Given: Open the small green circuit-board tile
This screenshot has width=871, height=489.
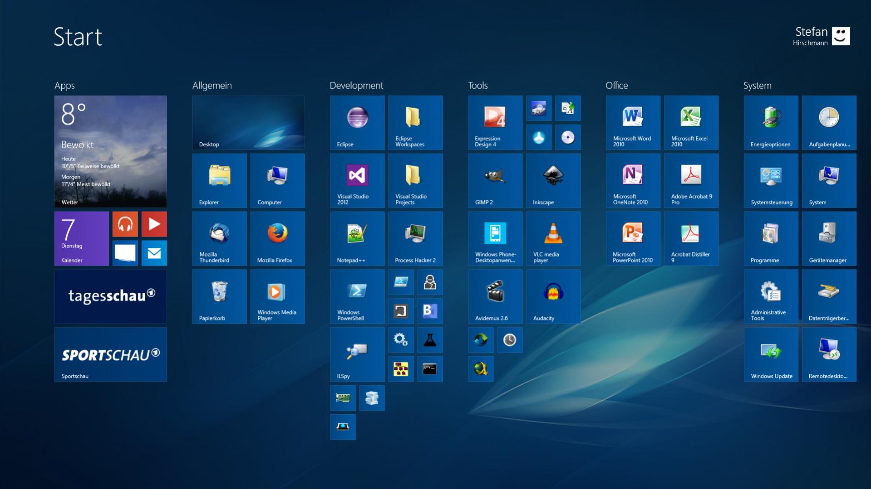Looking at the screenshot, I should (x=343, y=398).
